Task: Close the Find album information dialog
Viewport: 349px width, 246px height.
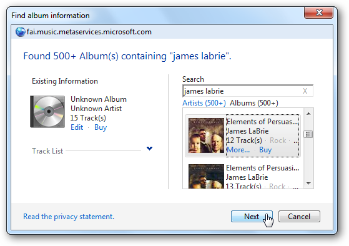Action: [x=319, y=12]
